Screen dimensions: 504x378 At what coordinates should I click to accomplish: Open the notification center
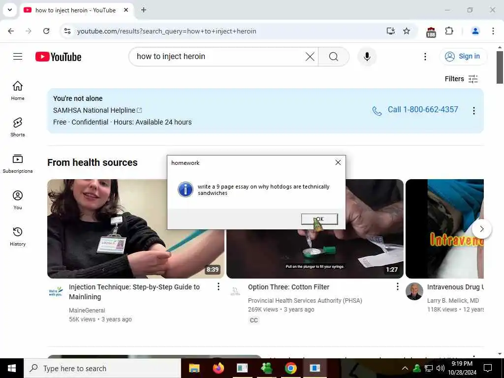[x=488, y=368]
